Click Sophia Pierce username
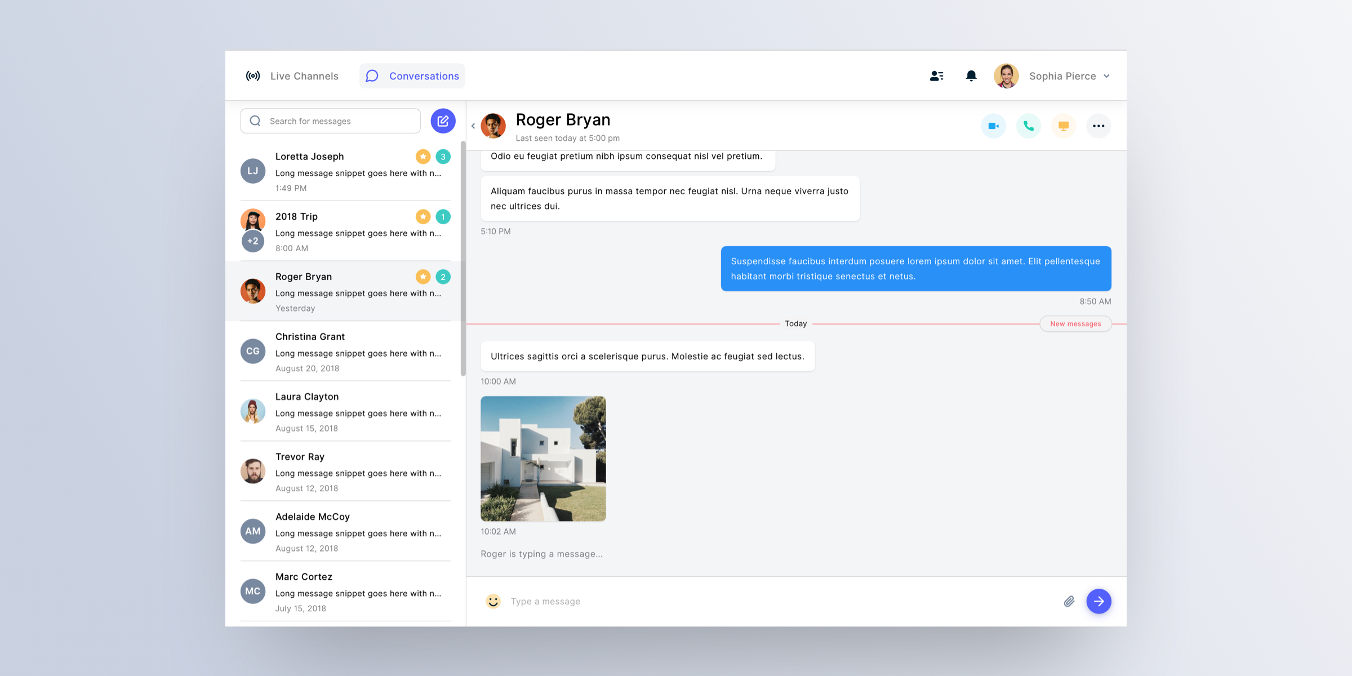Viewport: 1352px width, 676px height. (x=1062, y=76)
